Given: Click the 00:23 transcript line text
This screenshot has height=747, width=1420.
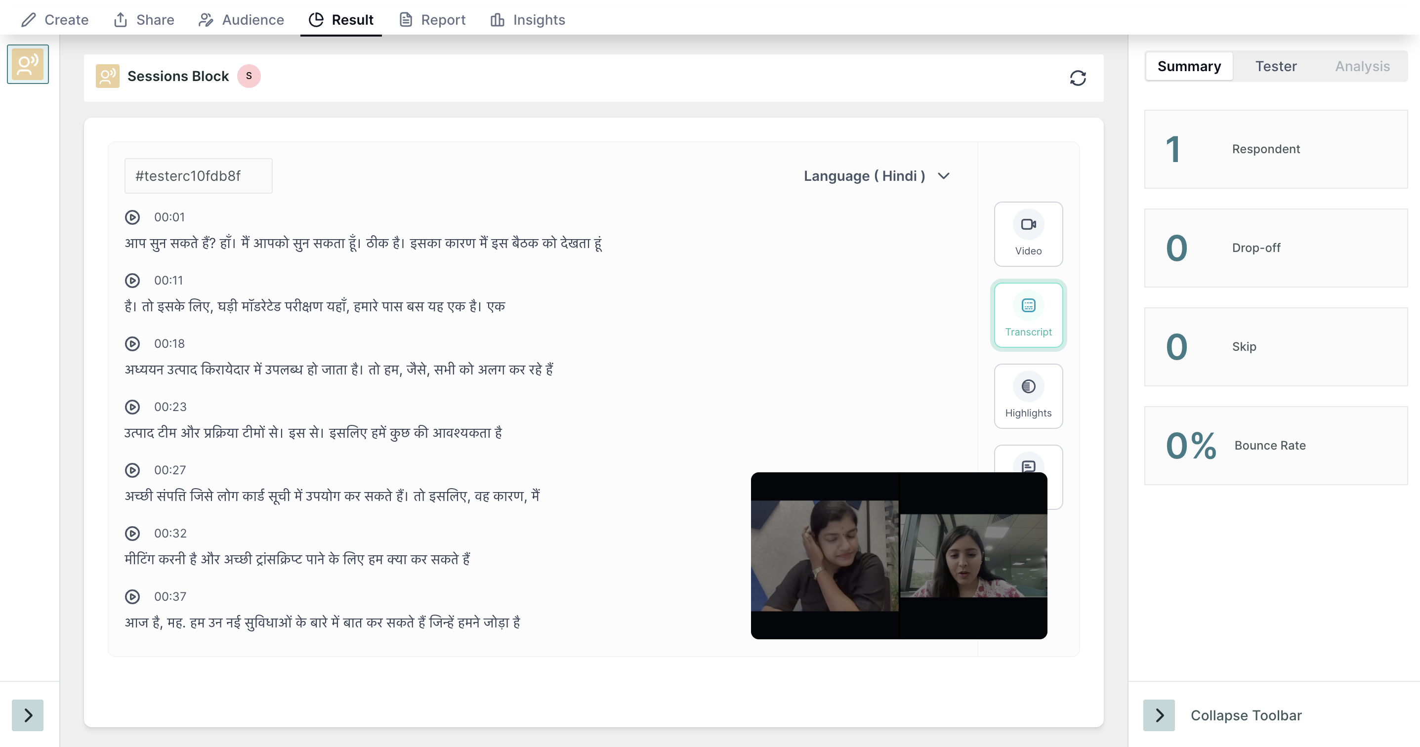Looking at the screenshot, I should tap(313, 433).
